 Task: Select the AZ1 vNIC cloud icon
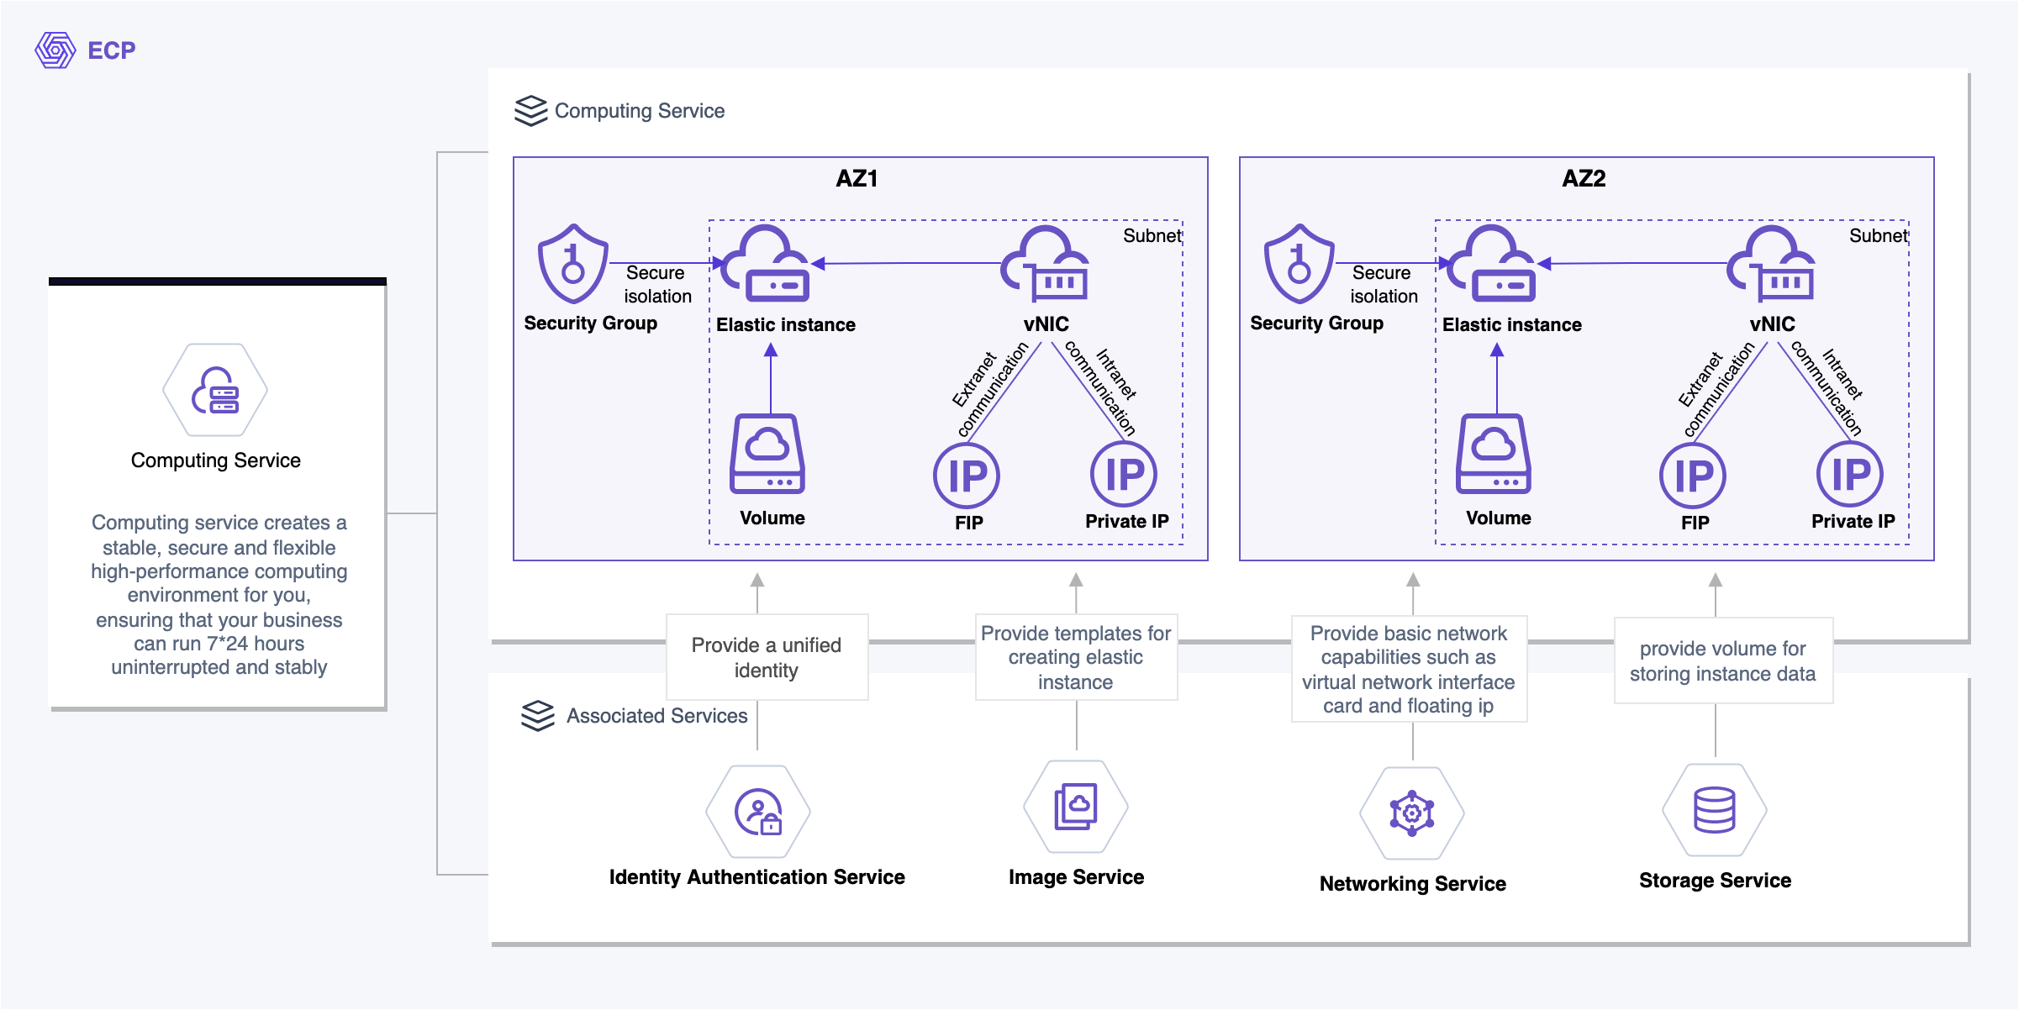[x=1046, y=264]
